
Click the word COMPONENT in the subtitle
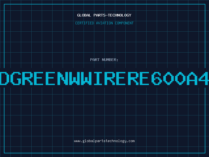124,23
